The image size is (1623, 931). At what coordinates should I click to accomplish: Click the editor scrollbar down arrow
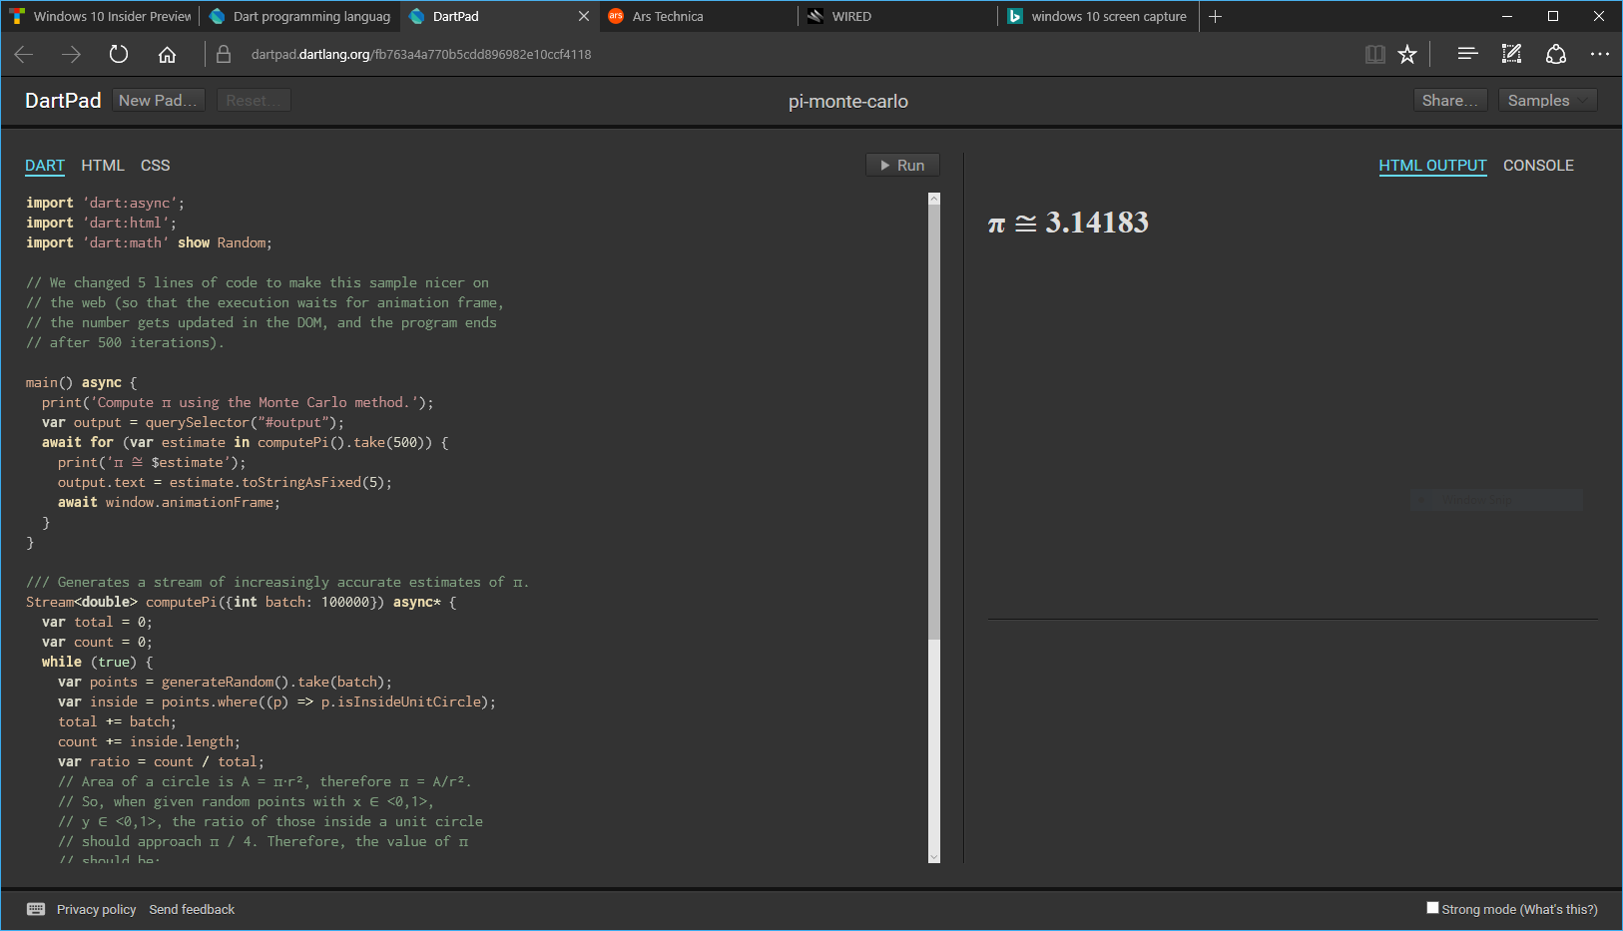pos(934,857)
